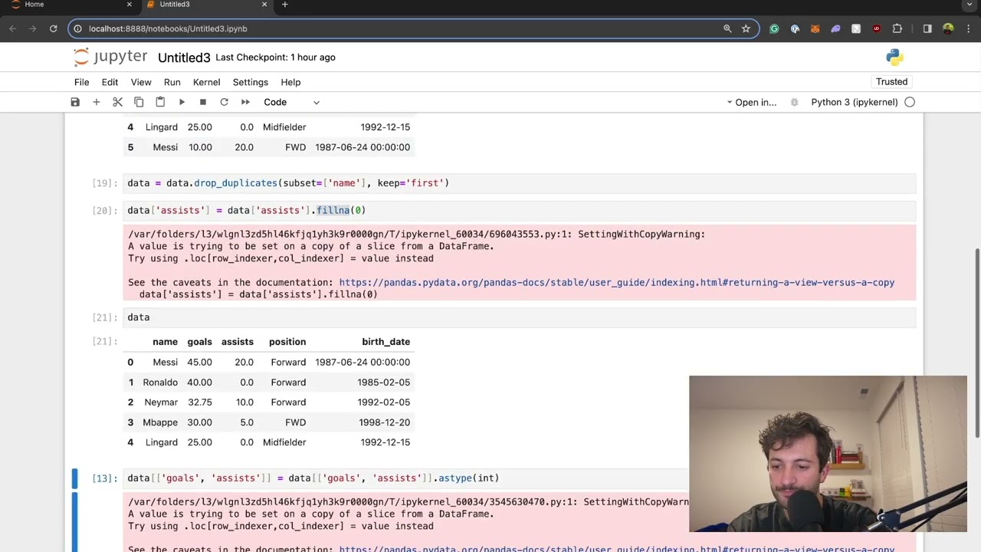Open the View menu
Screen dimensions: 981x552
click(x=141, y=82)
